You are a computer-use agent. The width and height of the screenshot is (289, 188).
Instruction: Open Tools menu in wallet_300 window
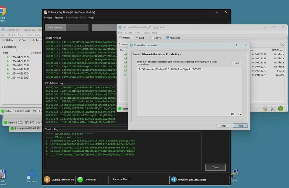(29, 35)
